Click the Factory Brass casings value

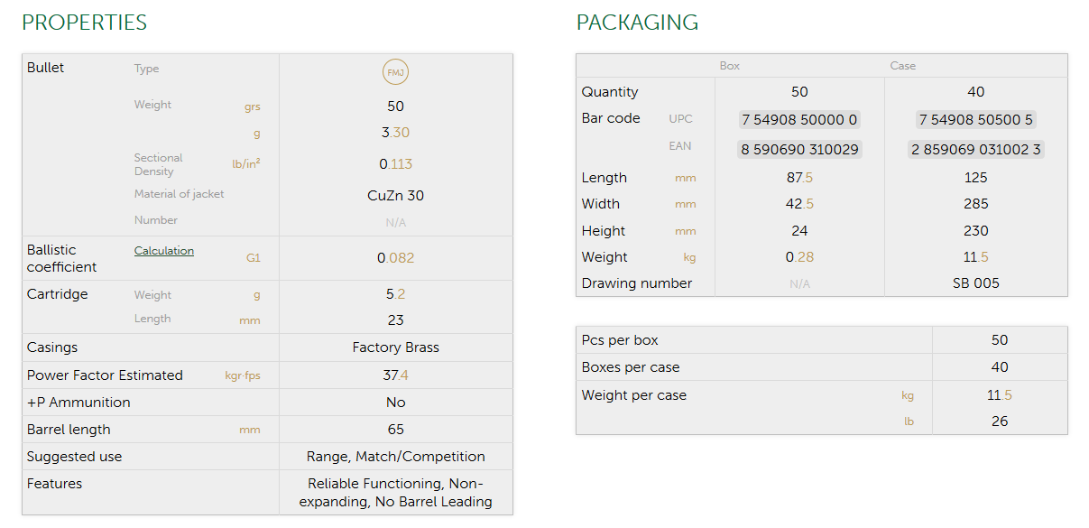(x=395, y=347)
